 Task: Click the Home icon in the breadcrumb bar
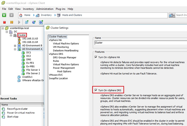(21, 15)
